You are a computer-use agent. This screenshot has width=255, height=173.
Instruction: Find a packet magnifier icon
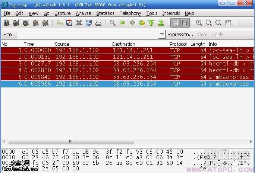113,23
